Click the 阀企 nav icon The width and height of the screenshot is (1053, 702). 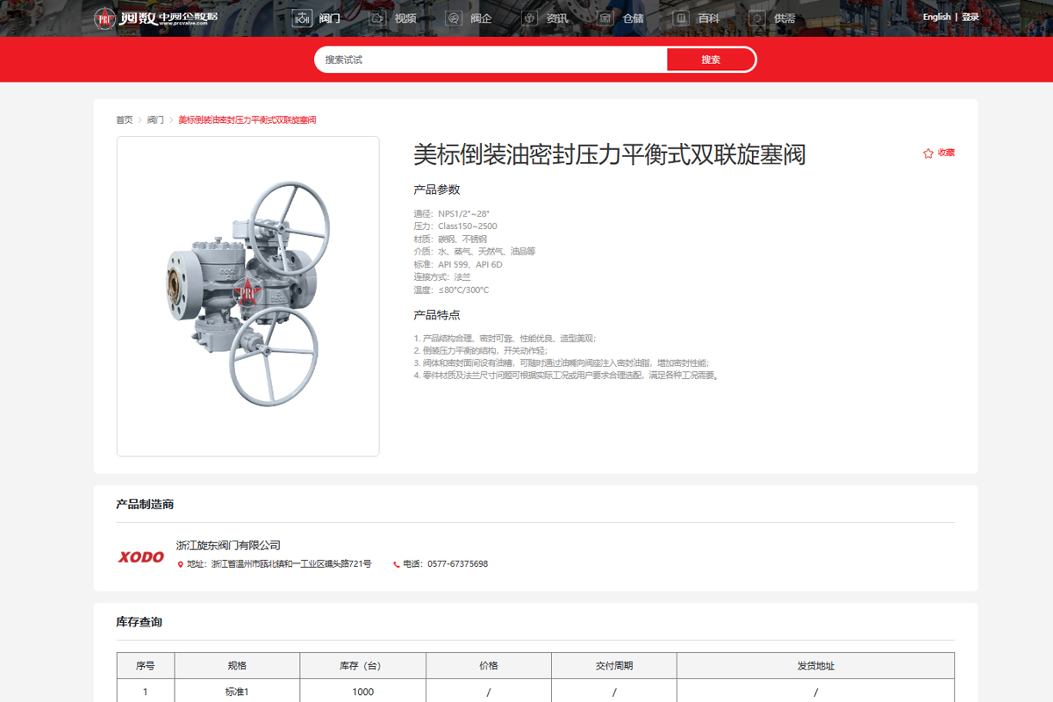(x=454, y=18)
